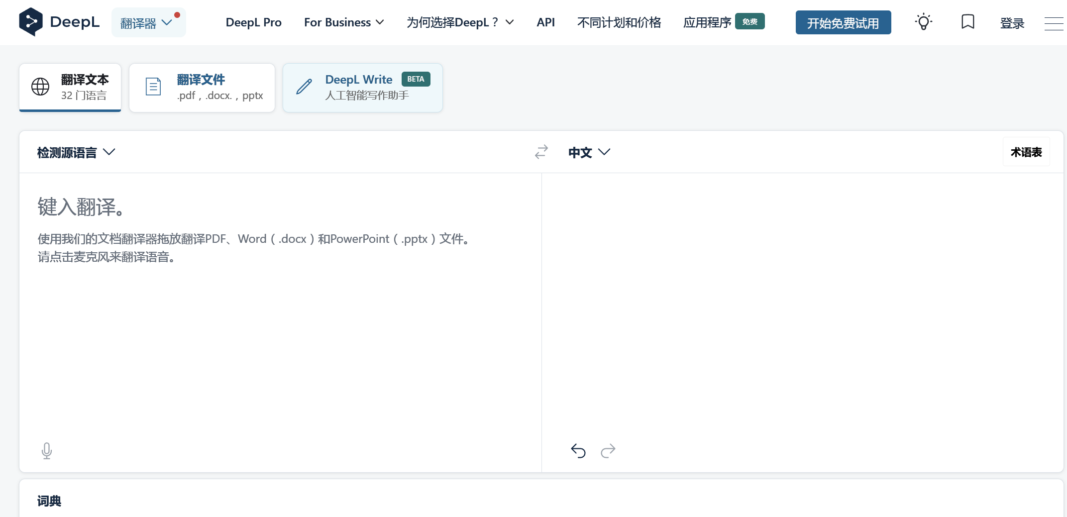
Task: Select the 翻译文本 text translation tab
Action: coord(70,87)
